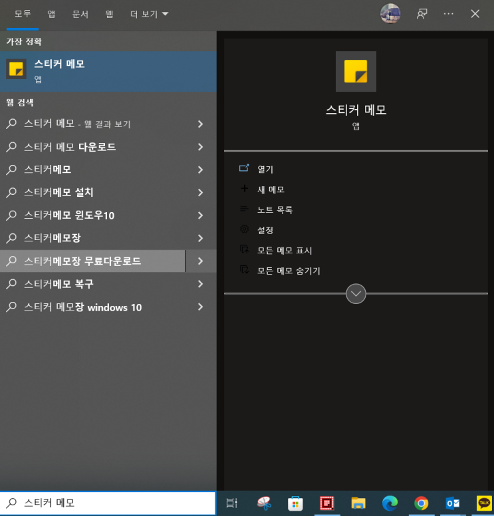Switch to the 웹 tab
The image size is (494, 516).
pos(109,14)
